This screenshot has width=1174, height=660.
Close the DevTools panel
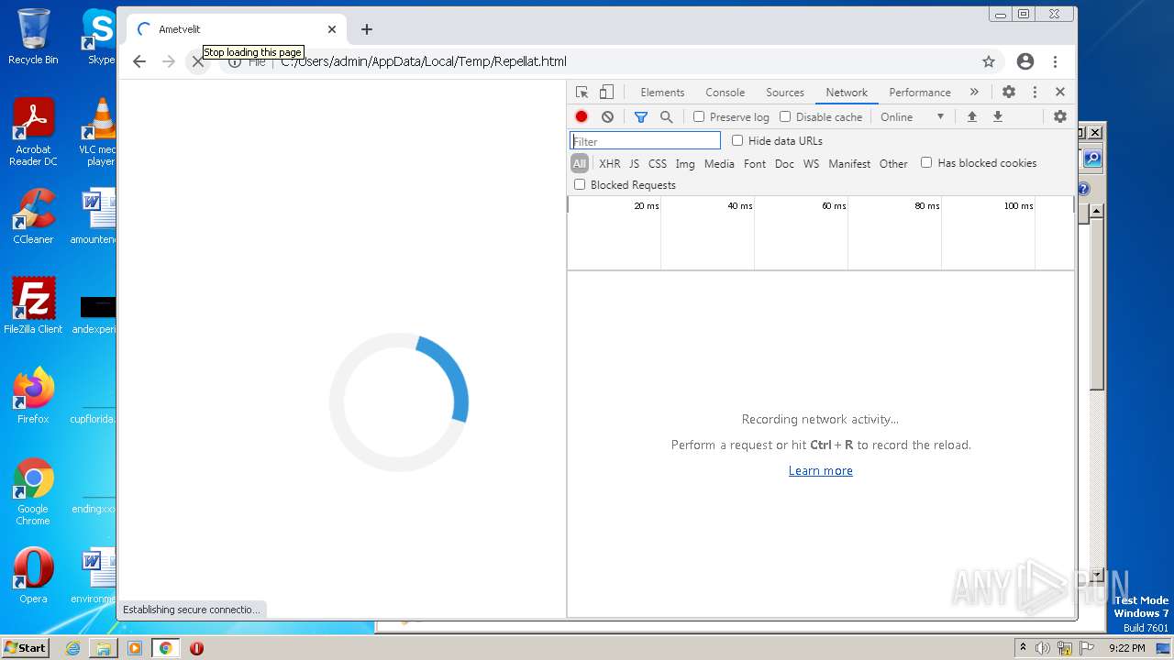[x=1060, y=92]
